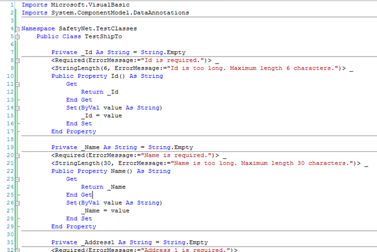Collapse the Id property block at line 8
Viewport: 377px width, 252px height.
tap(17, 61)
